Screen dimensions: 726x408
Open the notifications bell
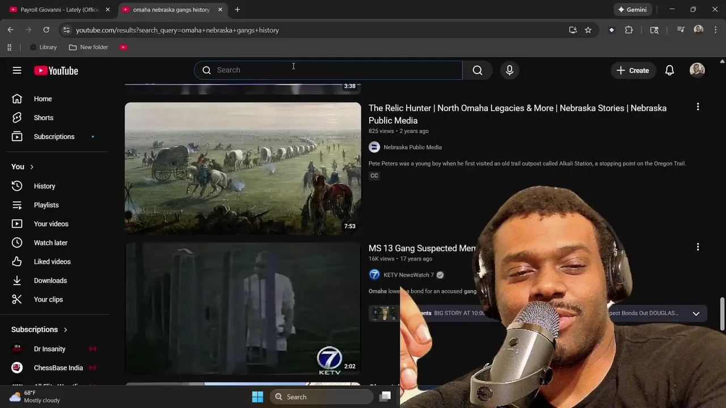point(669,70)
